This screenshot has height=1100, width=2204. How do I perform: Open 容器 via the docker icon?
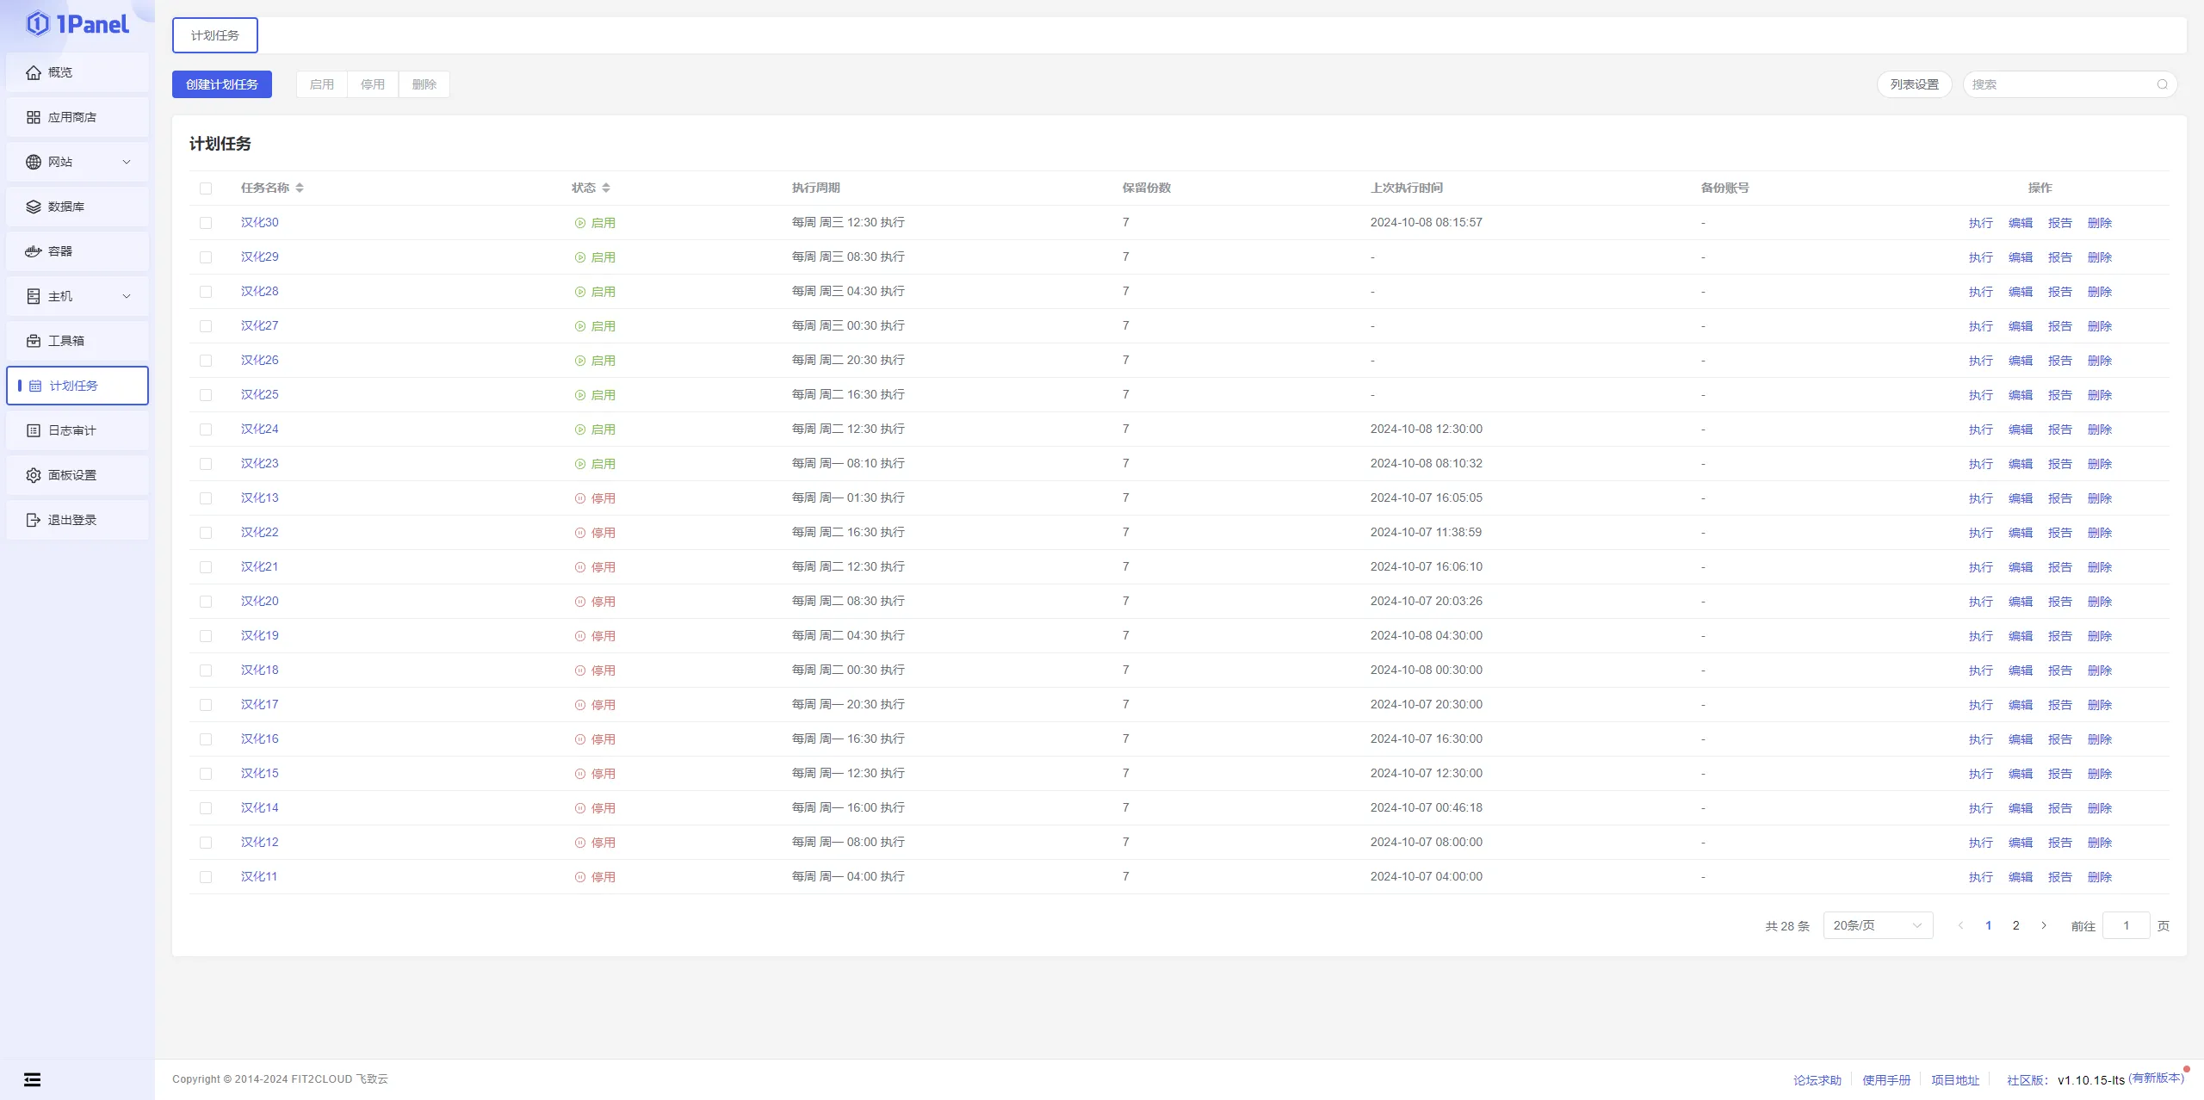pos(34,251)
